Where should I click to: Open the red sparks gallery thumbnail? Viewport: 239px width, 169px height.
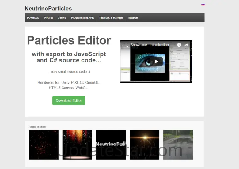click(x=44, y=145)
